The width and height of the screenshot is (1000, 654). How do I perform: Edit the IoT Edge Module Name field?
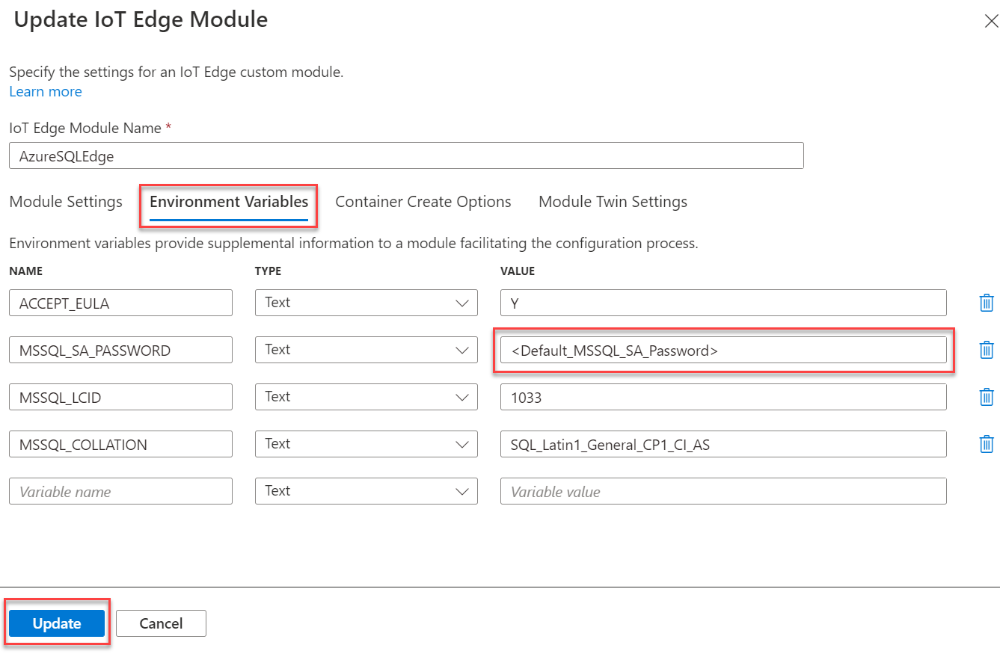click(x=406, y=155)
